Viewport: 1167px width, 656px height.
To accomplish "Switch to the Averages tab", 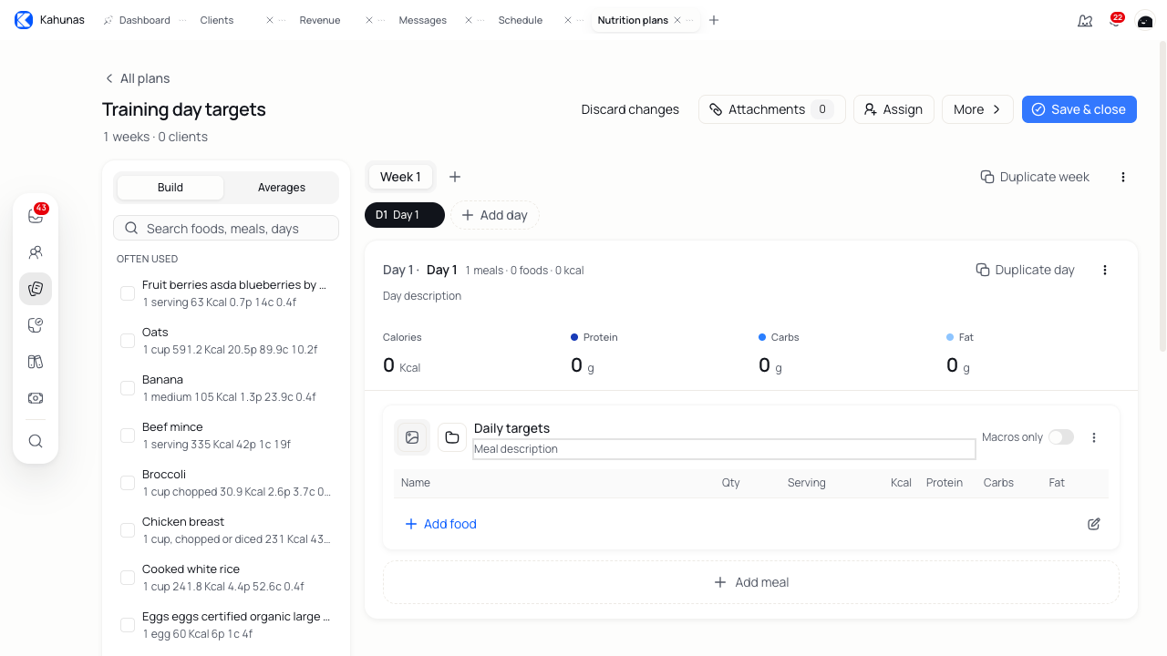I will (282, 188).
